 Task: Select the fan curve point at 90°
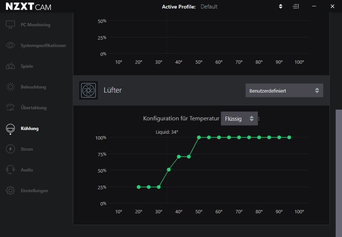[x=279, y=137]
